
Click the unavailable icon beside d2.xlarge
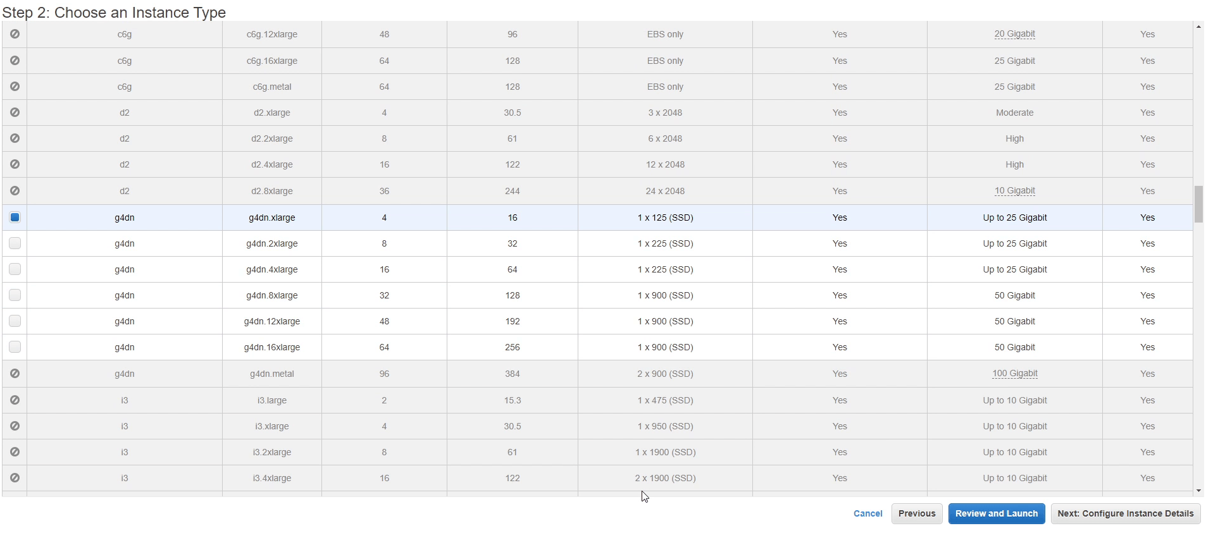pyautogui.click(x=15, y=113)
